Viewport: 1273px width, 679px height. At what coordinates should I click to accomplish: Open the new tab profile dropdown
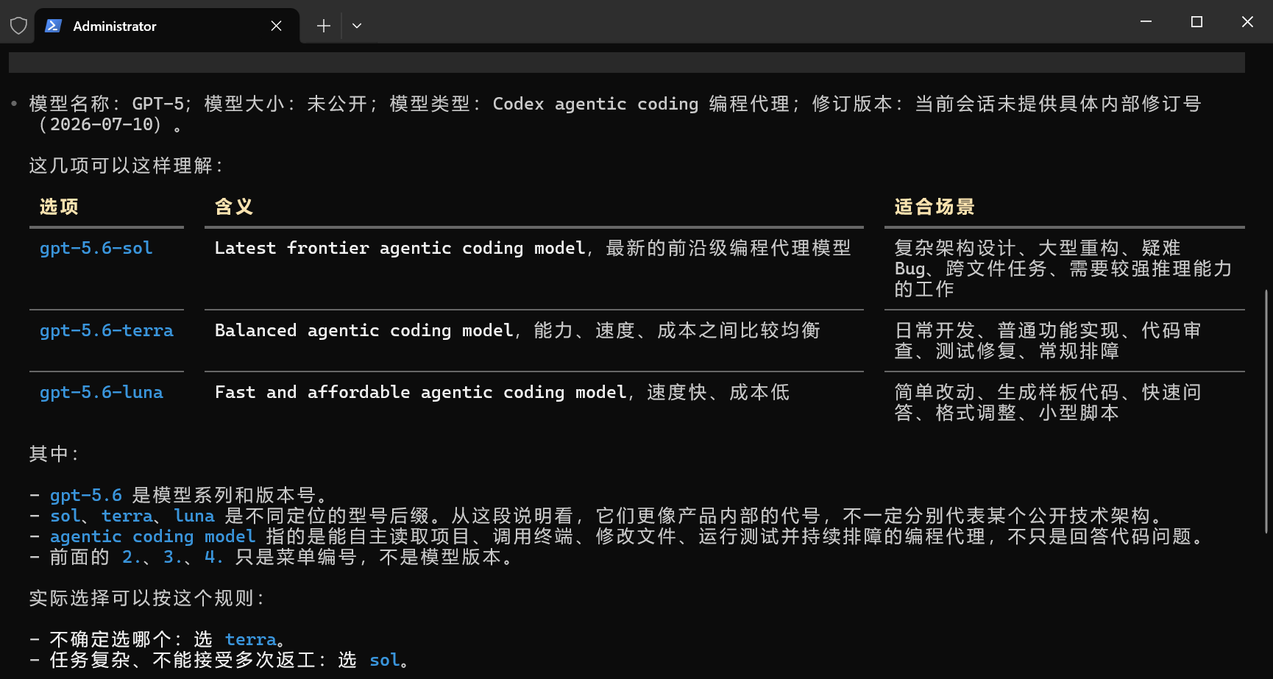click(357, 26)
